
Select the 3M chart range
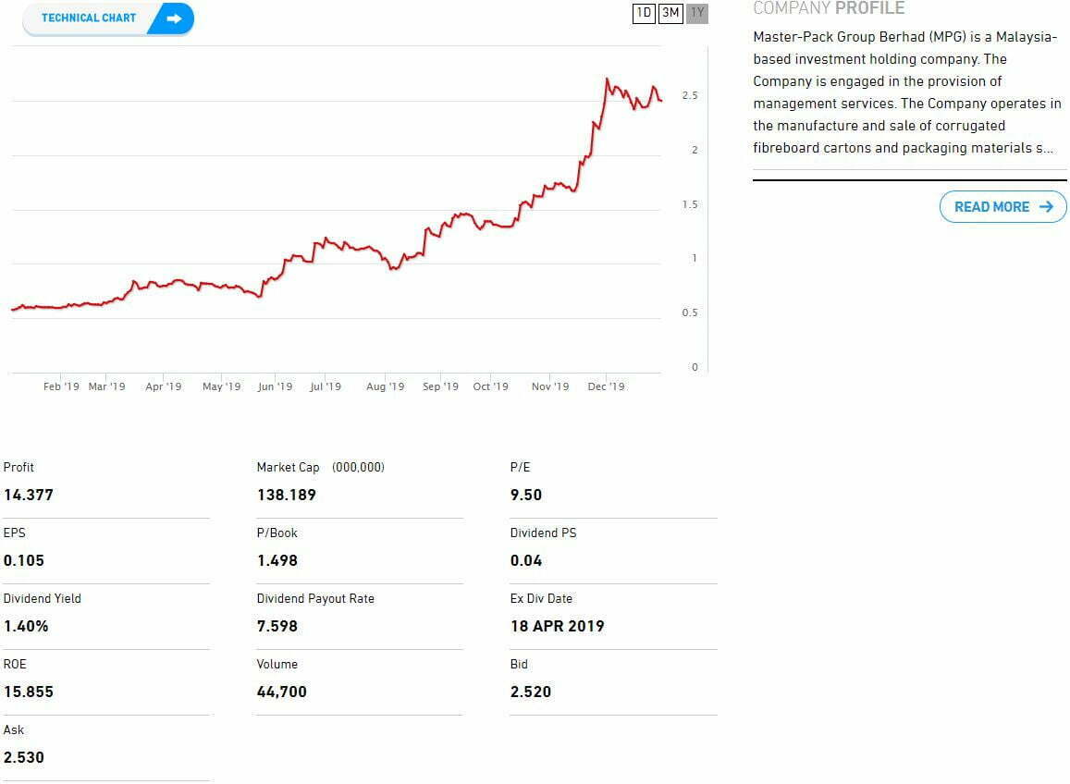[x=670, y=13]
